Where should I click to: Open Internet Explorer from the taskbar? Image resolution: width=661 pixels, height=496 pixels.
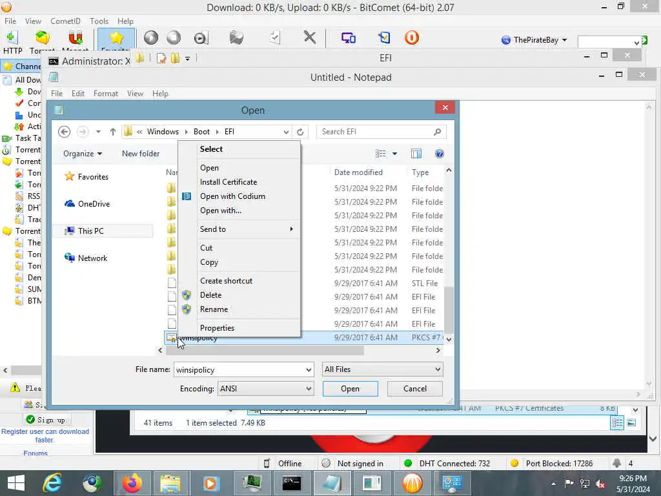(53, 483)
